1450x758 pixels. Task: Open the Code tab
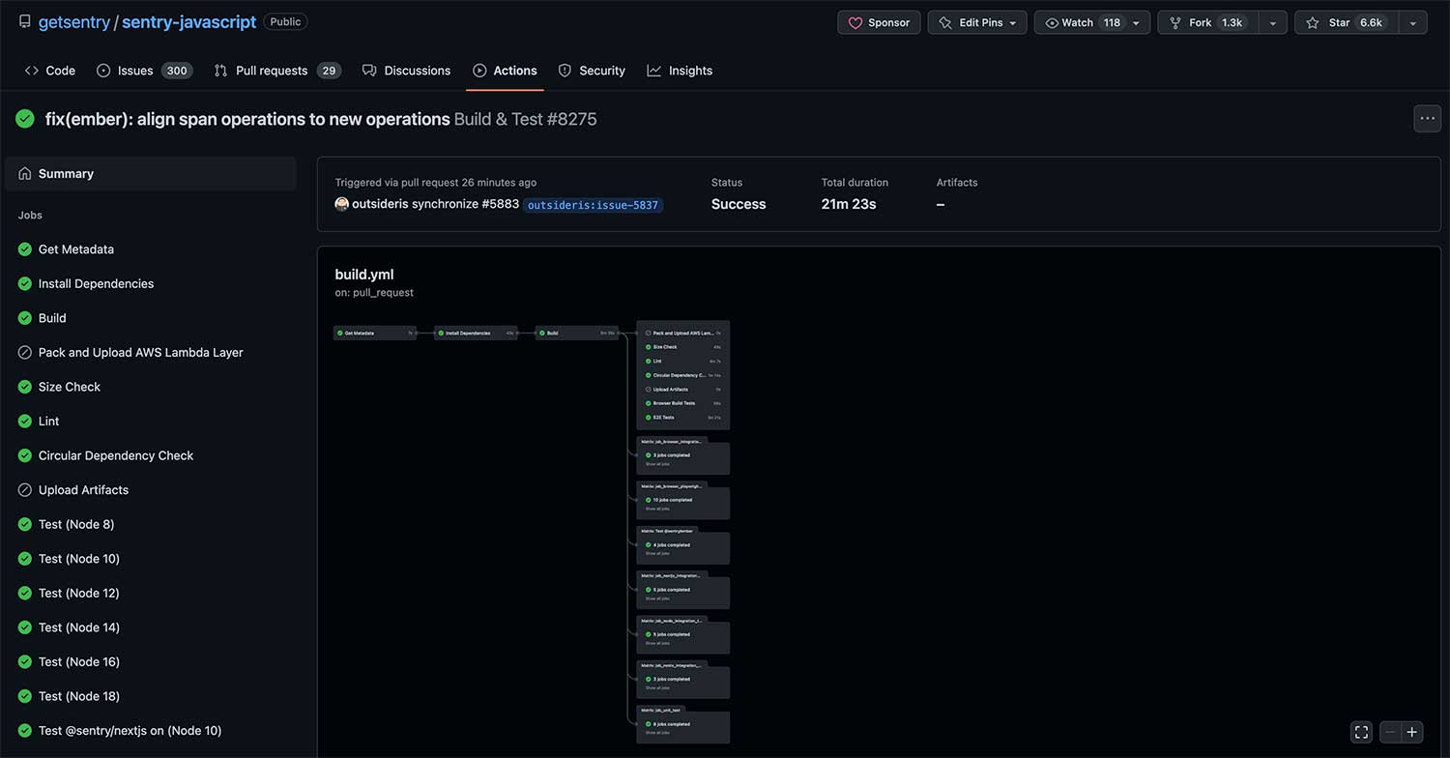coord(50,71)
